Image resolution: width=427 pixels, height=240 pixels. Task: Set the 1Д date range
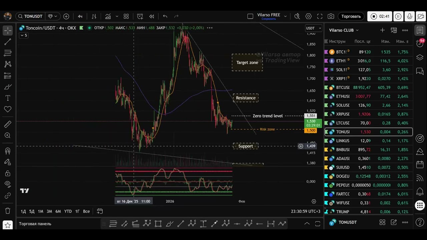[23, 211]
